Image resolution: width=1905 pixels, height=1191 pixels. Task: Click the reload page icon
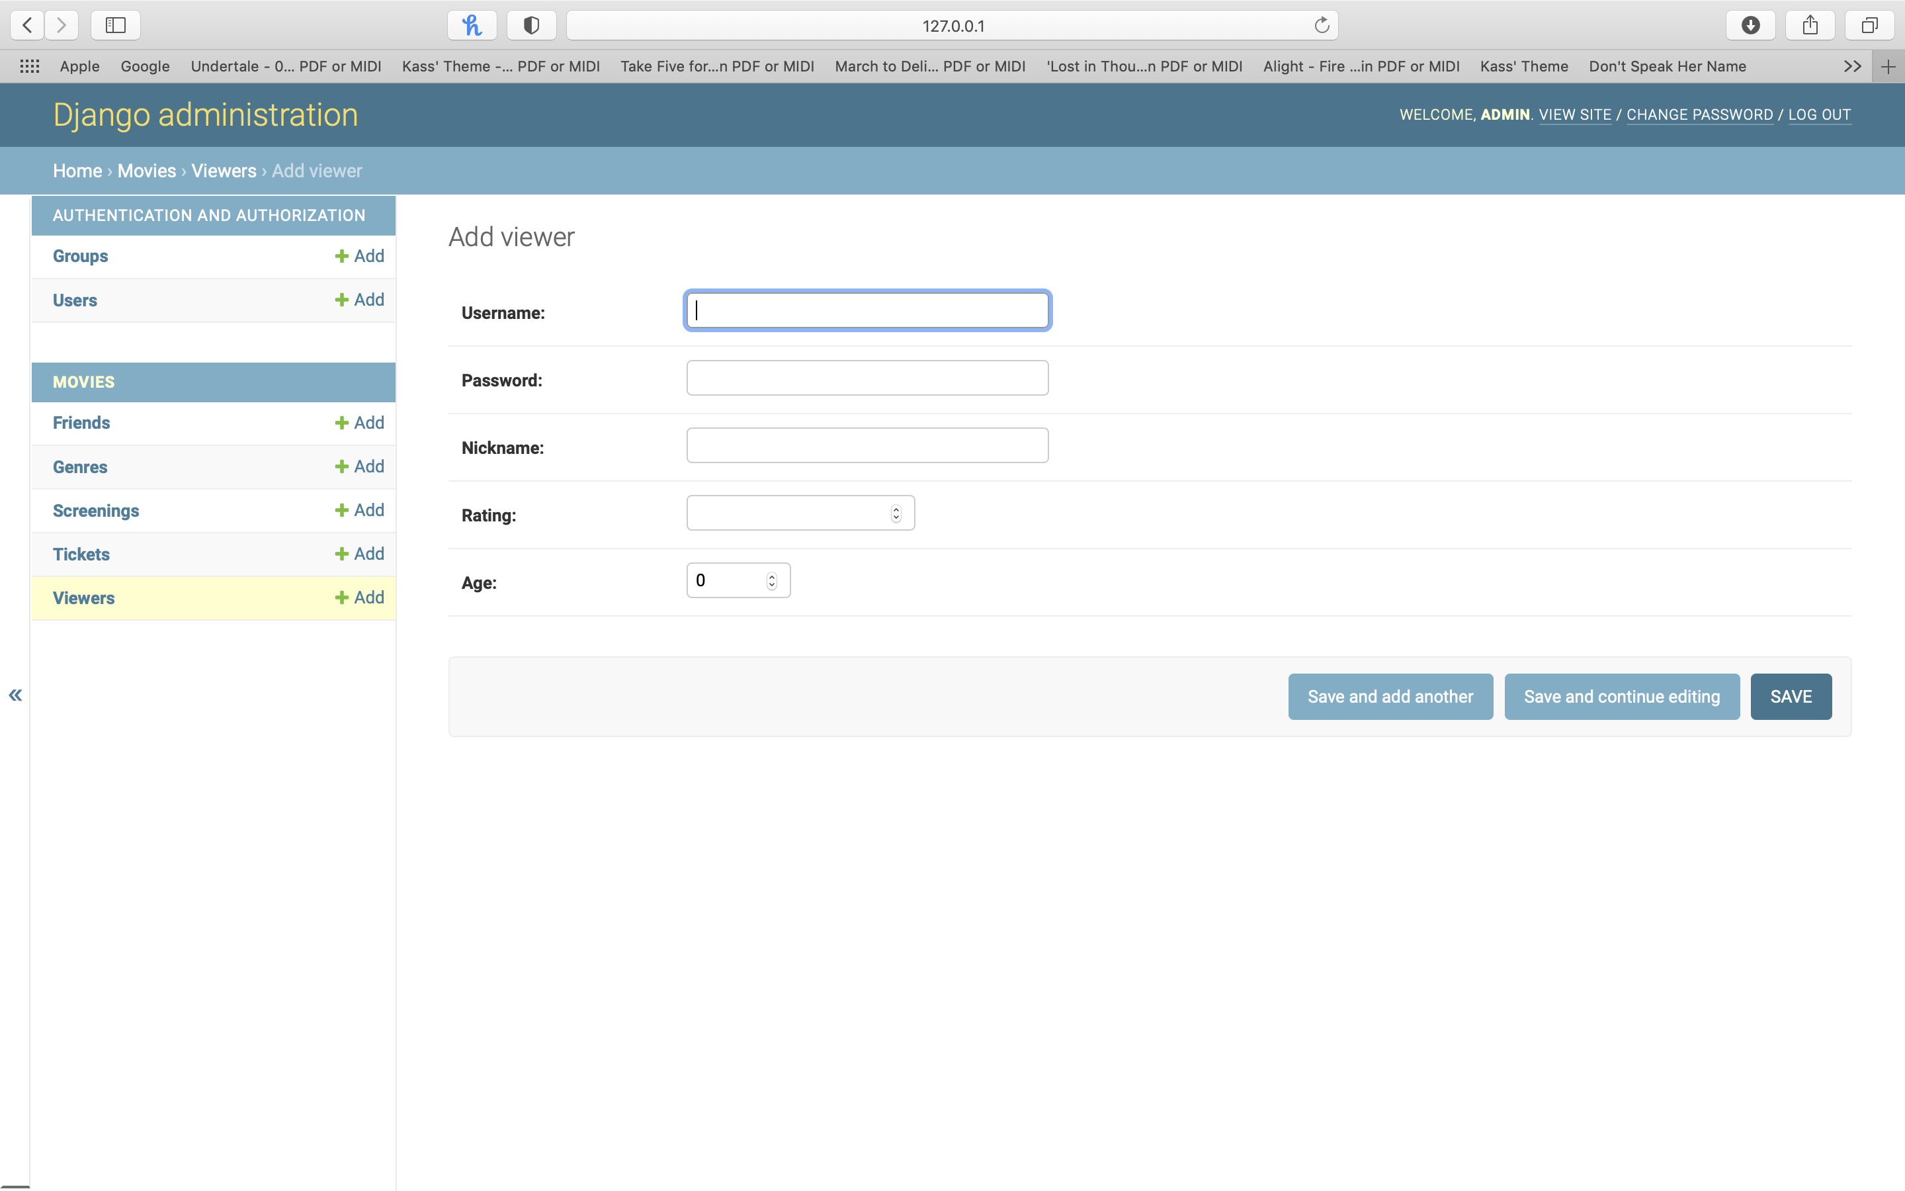1322,25
